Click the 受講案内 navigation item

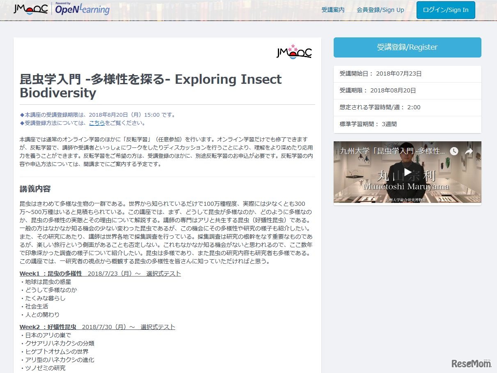coord(333,10)
